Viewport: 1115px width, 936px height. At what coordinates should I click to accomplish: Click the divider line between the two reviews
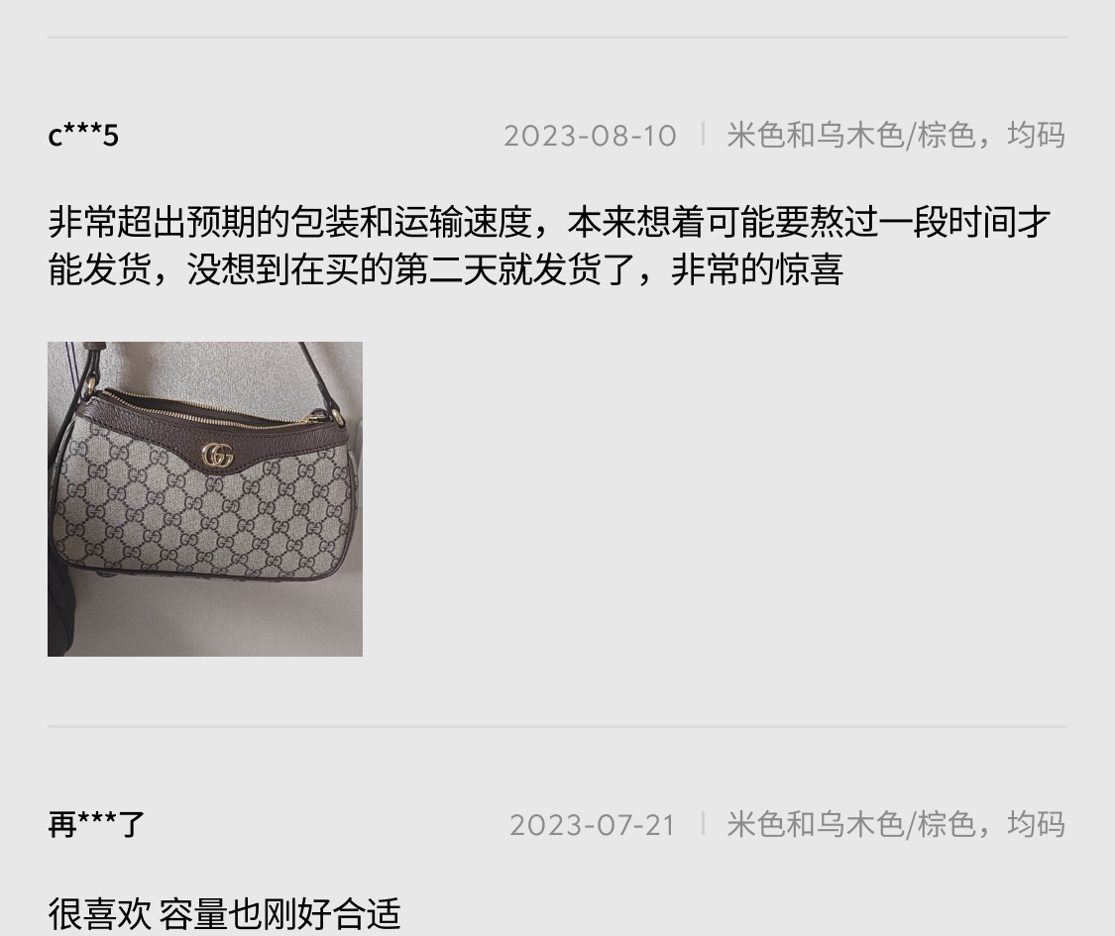557,726
